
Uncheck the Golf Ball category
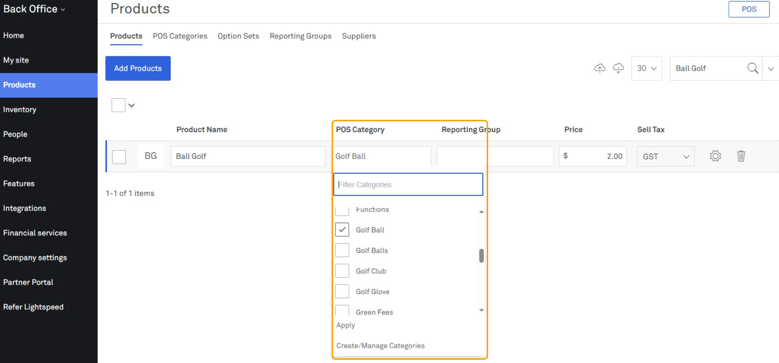click(x=342, y=230)
